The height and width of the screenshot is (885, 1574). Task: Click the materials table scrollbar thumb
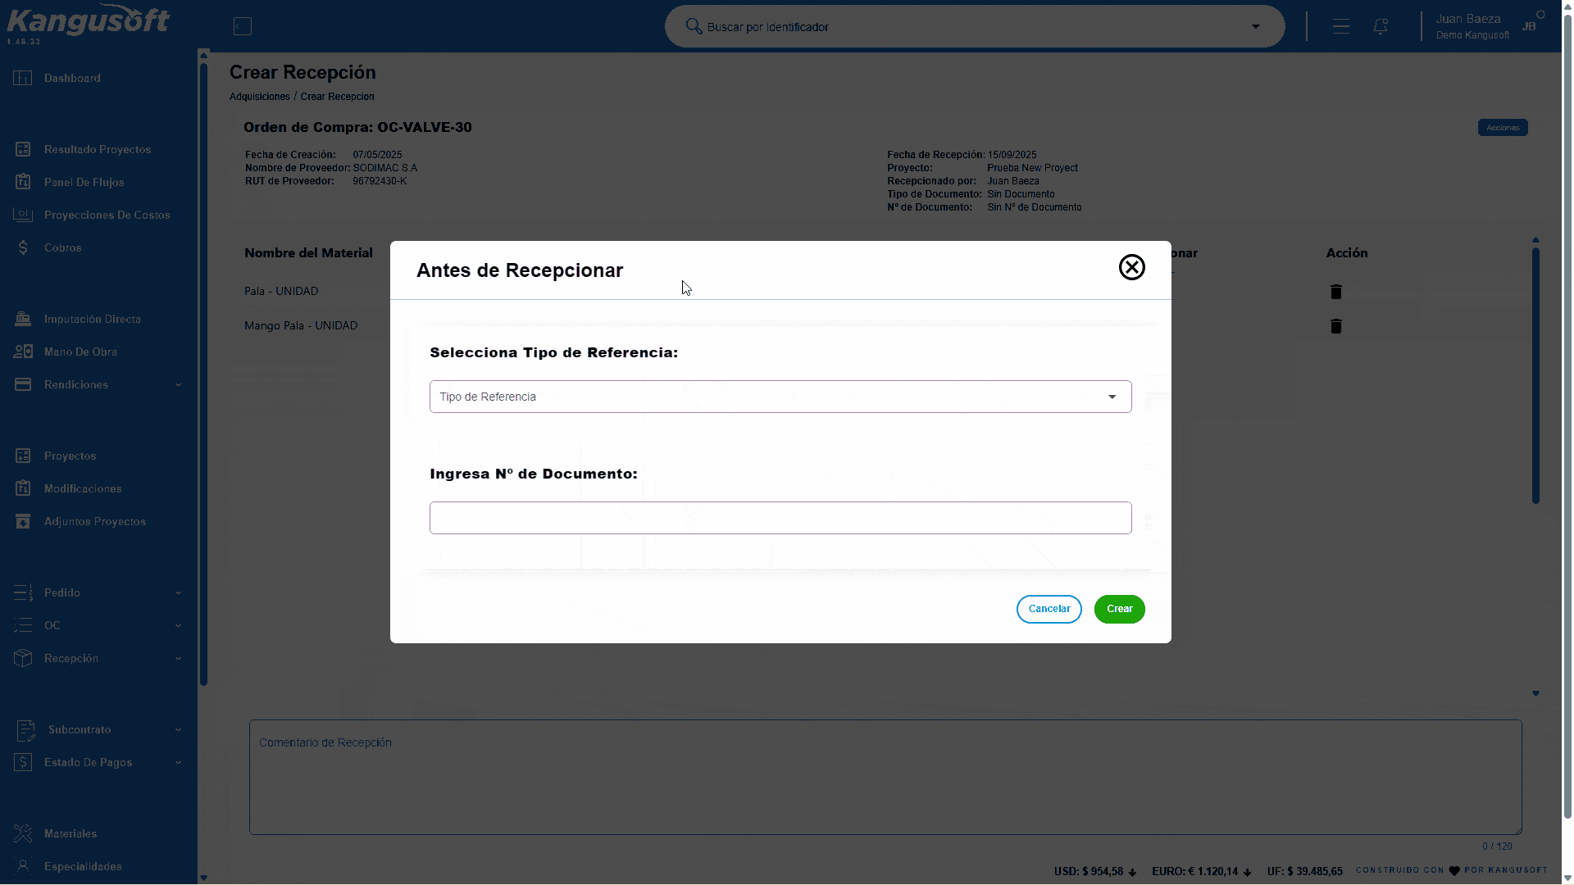click(x=1535, y=374)
